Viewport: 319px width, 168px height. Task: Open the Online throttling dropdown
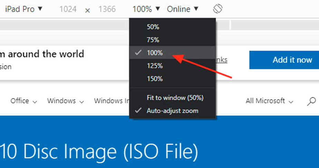(x=183, y=9)
